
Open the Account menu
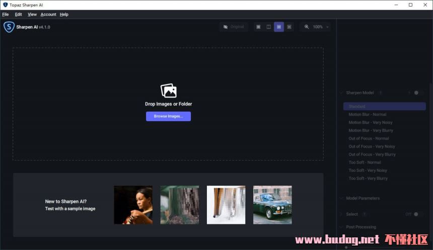pyautogui.click(x=48, y=15)
